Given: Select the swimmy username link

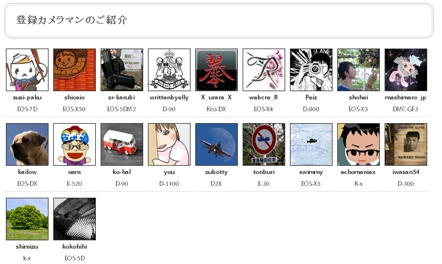Looking at the screenshot, I should coord(311,172).
